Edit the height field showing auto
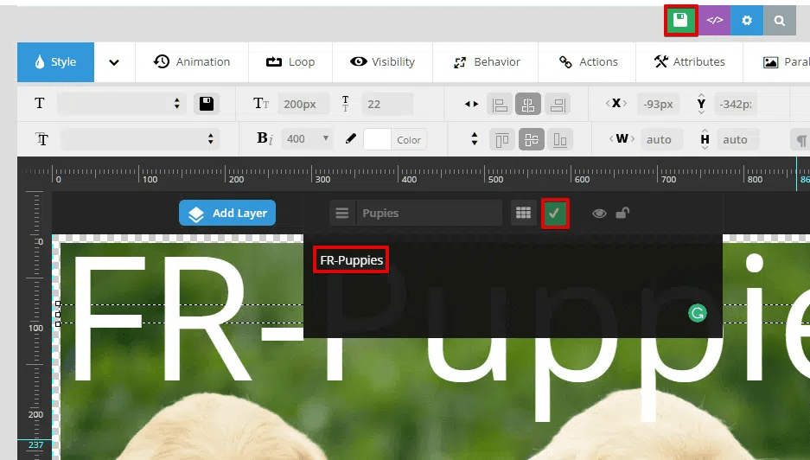The height and width of the screenshot is (460, 810). 738,139
